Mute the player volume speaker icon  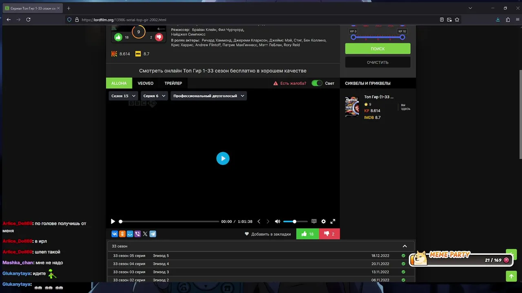click(x=277, y=221)
